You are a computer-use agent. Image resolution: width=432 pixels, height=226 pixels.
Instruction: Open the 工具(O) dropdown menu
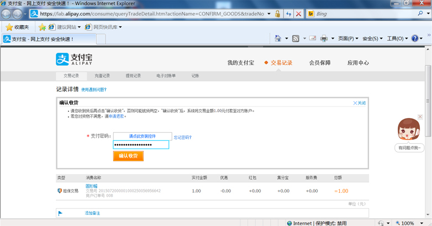397,39
